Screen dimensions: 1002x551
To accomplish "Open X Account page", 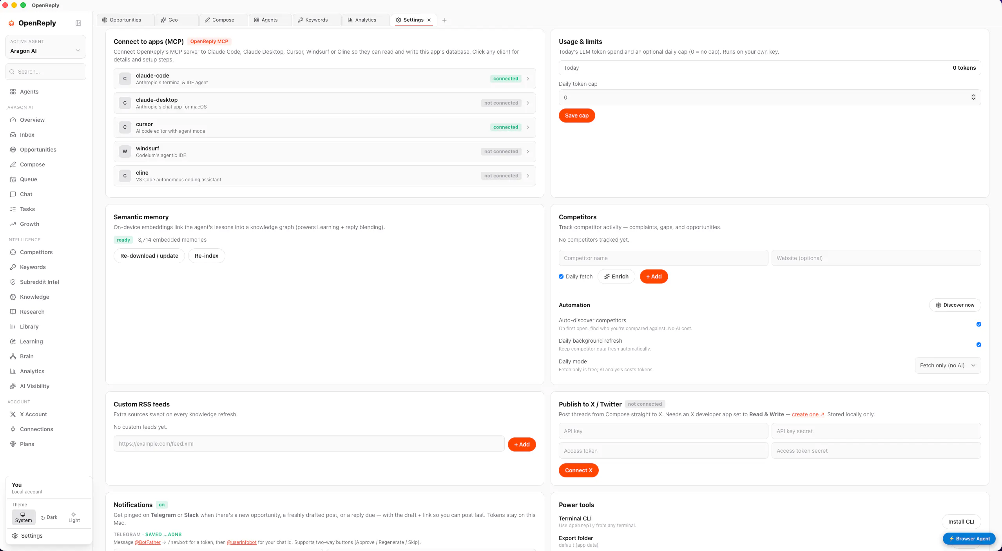I will [x=33, y=414].
